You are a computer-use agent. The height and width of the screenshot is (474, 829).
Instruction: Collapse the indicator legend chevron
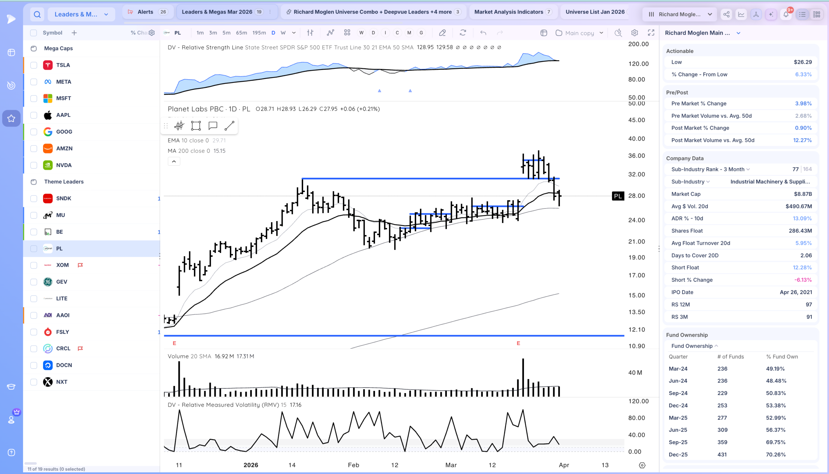coord(174,162)
